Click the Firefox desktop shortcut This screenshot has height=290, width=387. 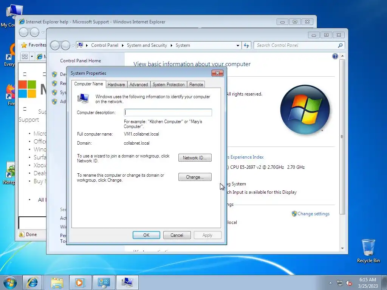point(10,95)
